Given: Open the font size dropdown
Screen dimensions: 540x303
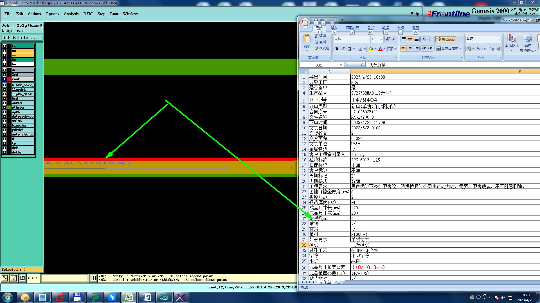Looking at the screenshot, I should pos(381,39).
